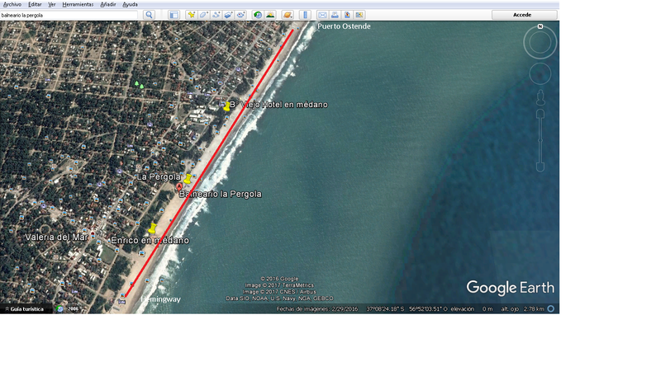The height and width of the screenshot is (371, 661).
Task: Open the Herramientas menu
Action: click(78, 4)
